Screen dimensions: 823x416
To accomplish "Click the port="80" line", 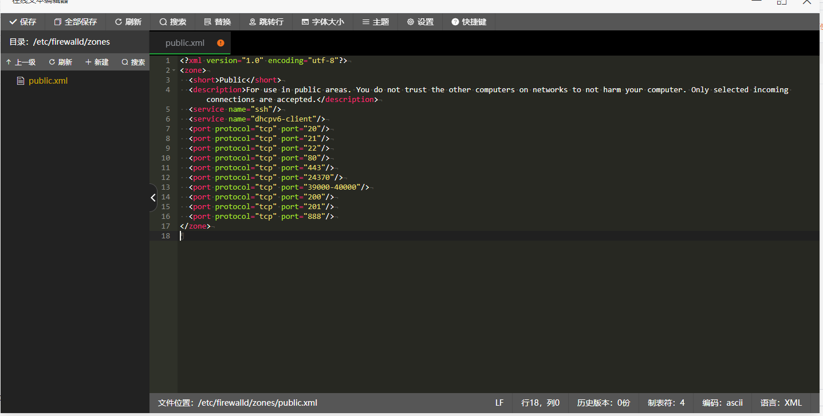I will coord(259,158).
